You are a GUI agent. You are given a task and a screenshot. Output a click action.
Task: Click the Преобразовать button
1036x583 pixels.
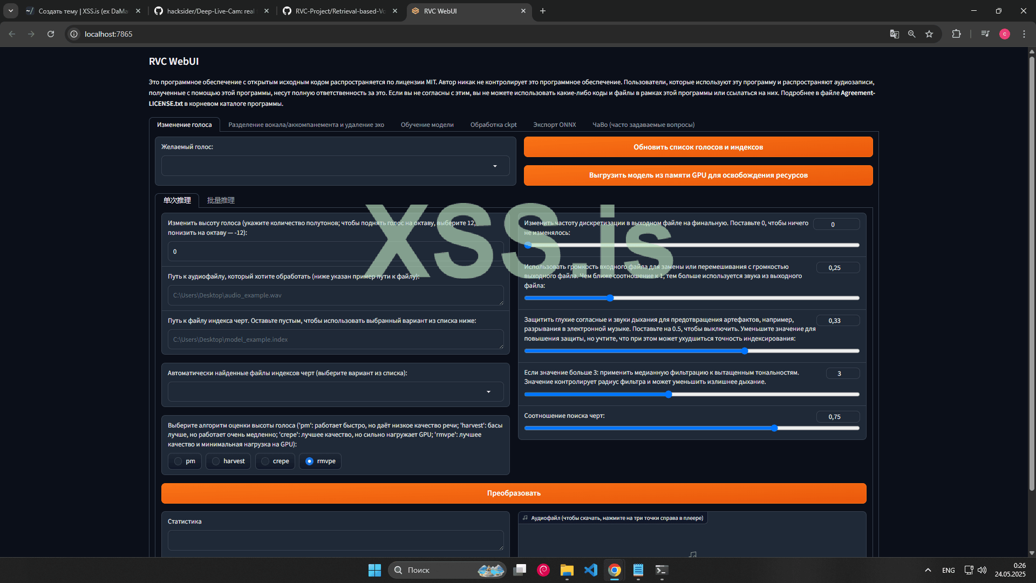click(513, 493)
